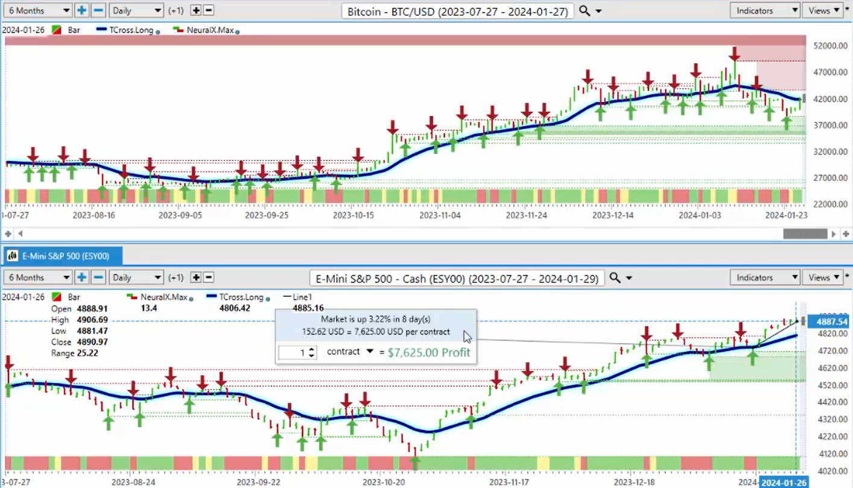Click the Bar legend icon on E-Mini chart

point(57,297)
